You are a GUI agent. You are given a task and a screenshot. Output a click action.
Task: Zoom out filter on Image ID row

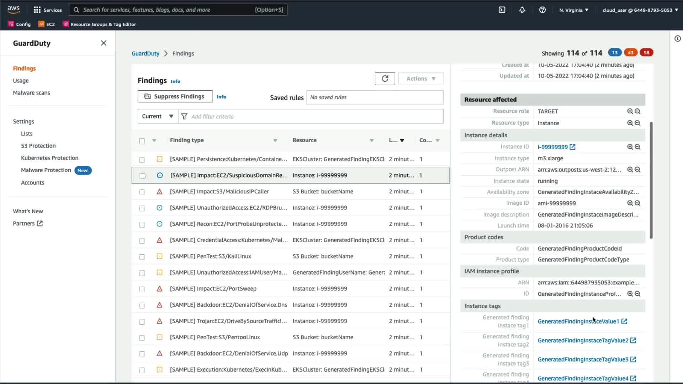point(637,203)
